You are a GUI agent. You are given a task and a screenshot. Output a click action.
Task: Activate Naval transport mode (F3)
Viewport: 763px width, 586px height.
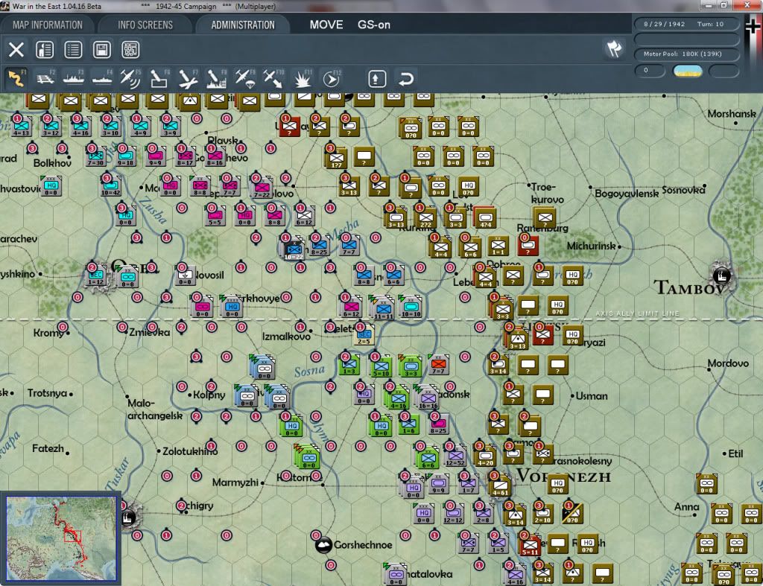74,78
